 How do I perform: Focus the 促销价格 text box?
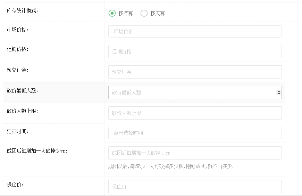tap(195, 51)
